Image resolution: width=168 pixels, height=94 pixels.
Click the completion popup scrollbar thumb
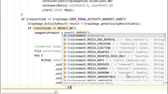click(165, 38)
